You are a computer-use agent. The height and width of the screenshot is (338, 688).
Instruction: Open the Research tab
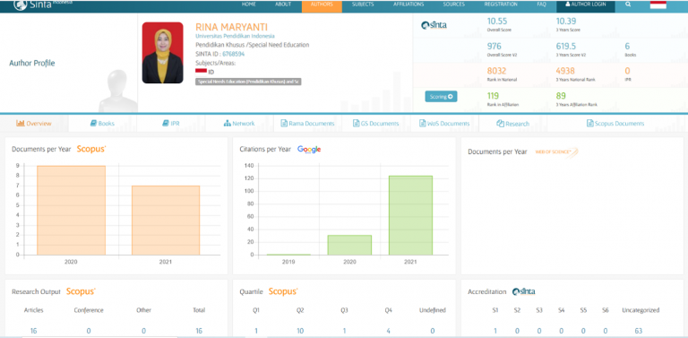[x=513, y=124]
